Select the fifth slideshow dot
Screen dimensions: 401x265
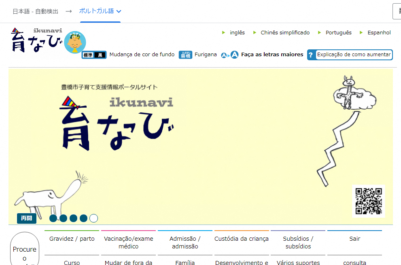pos(93,218)
